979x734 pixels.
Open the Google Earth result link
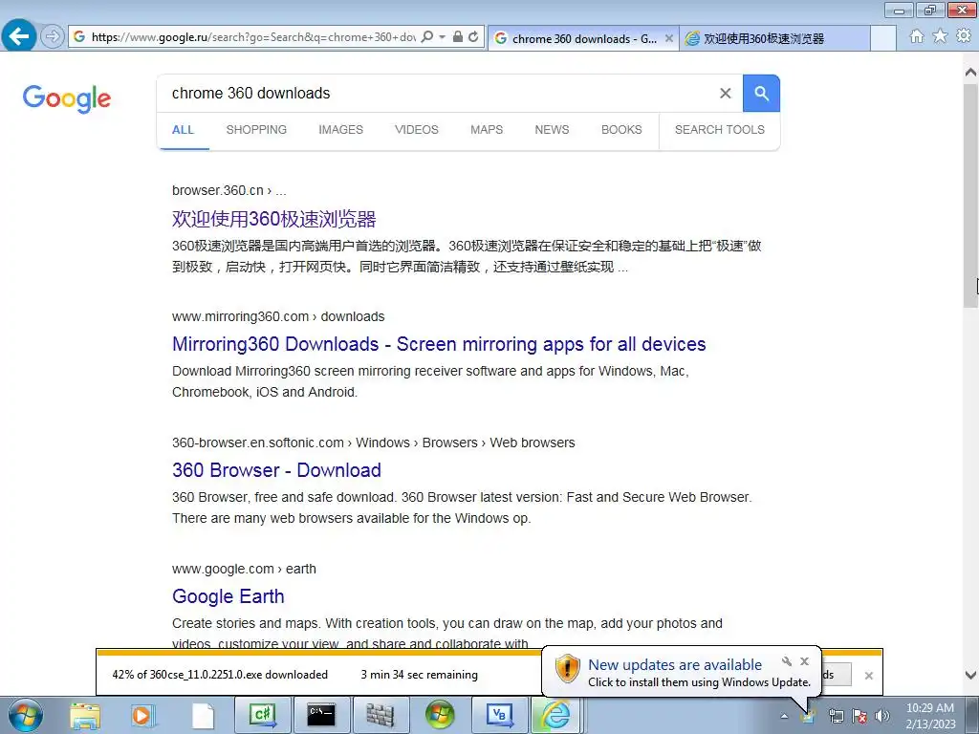point(228,596)
